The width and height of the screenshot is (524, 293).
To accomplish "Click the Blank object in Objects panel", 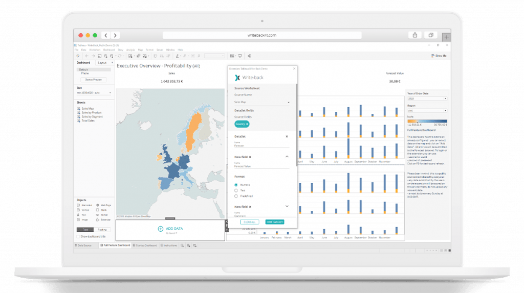I will pyautogui.click(x=102, y=210).
